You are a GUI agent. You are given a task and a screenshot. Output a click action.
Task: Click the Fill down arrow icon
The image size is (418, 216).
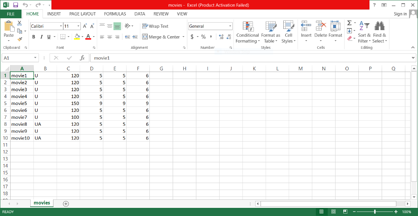349,31
